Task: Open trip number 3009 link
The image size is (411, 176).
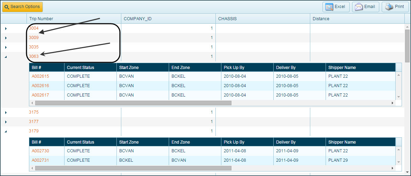Action: click(34, 37)
